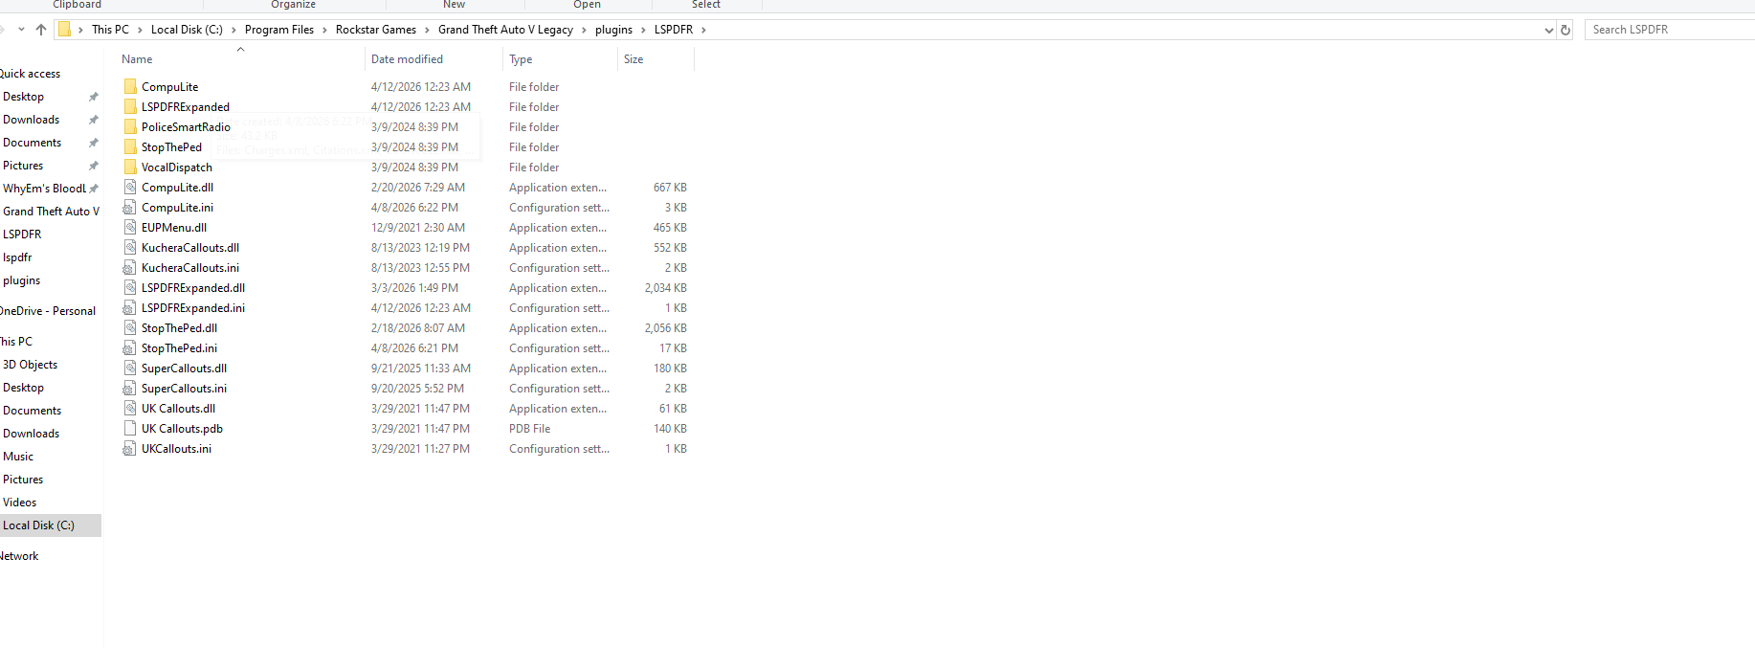Click the SuperCallouts.ini file icon
This screenshot has height=648, width=1755.
[130, 389]
